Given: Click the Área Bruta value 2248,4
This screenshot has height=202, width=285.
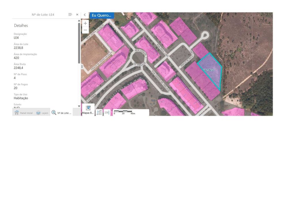Looking at the screenshot, I should coord(18,68).
